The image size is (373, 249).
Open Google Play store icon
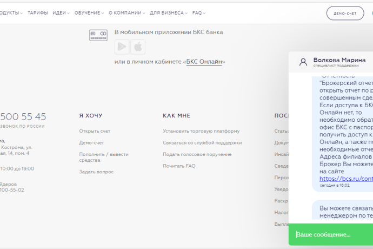tap(122, 47)
